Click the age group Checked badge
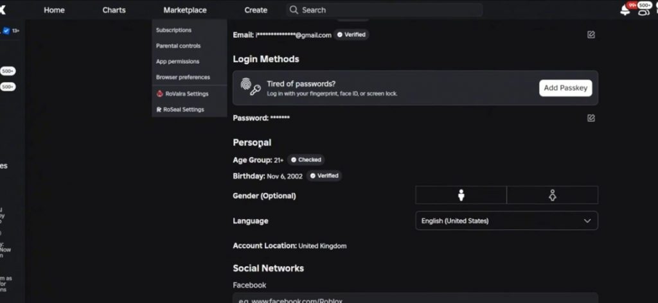 [x=306, y=160]
